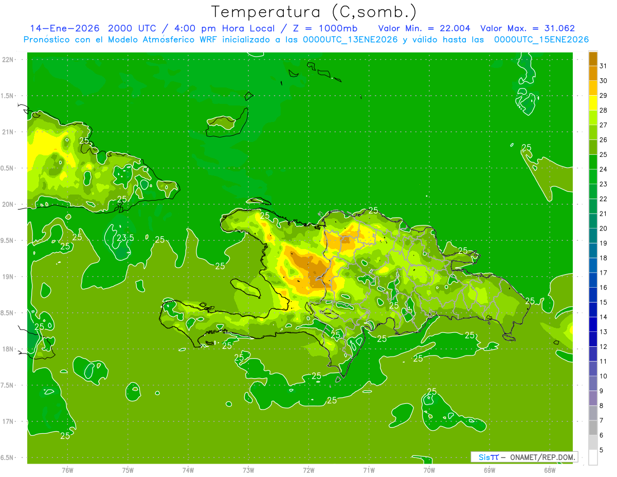Click the '5' label on the colorbar

601,450
